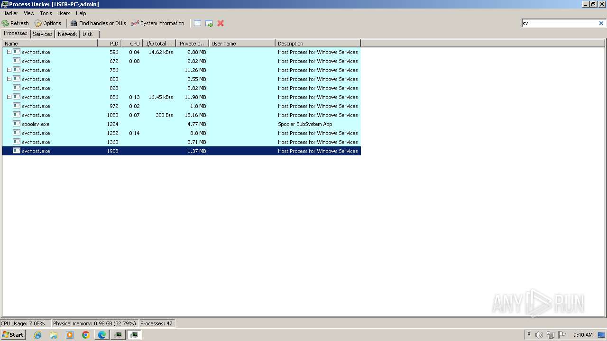Select svchost.exe with PID 800
Image resolution: width=607 pixels, height=341 pixels.
[182, 79]
